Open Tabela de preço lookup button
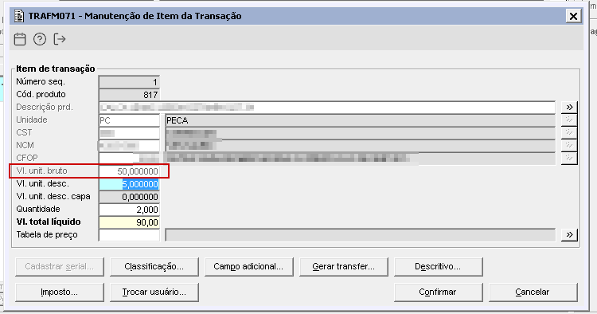The width and height of the screenshot is (597, 314). [x=569, y=235]
